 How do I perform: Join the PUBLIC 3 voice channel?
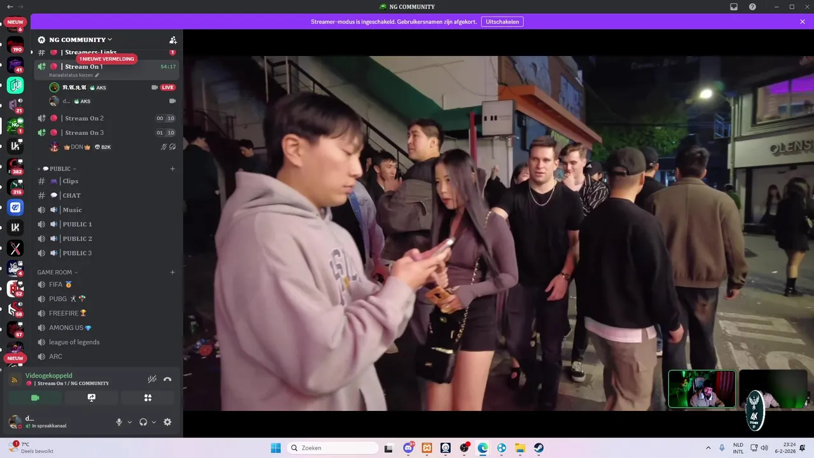pos(106,253)
